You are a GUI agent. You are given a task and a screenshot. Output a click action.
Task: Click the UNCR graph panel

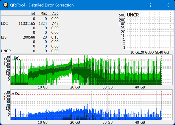(x=150, y=30)
